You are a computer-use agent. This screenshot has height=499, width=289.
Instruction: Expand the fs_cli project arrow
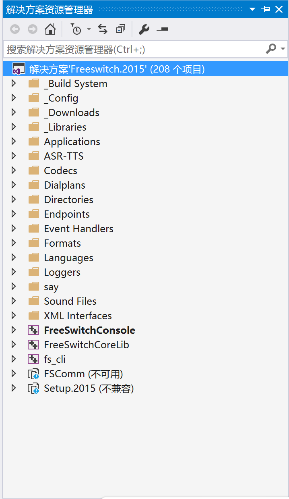[x=14, y=359]
